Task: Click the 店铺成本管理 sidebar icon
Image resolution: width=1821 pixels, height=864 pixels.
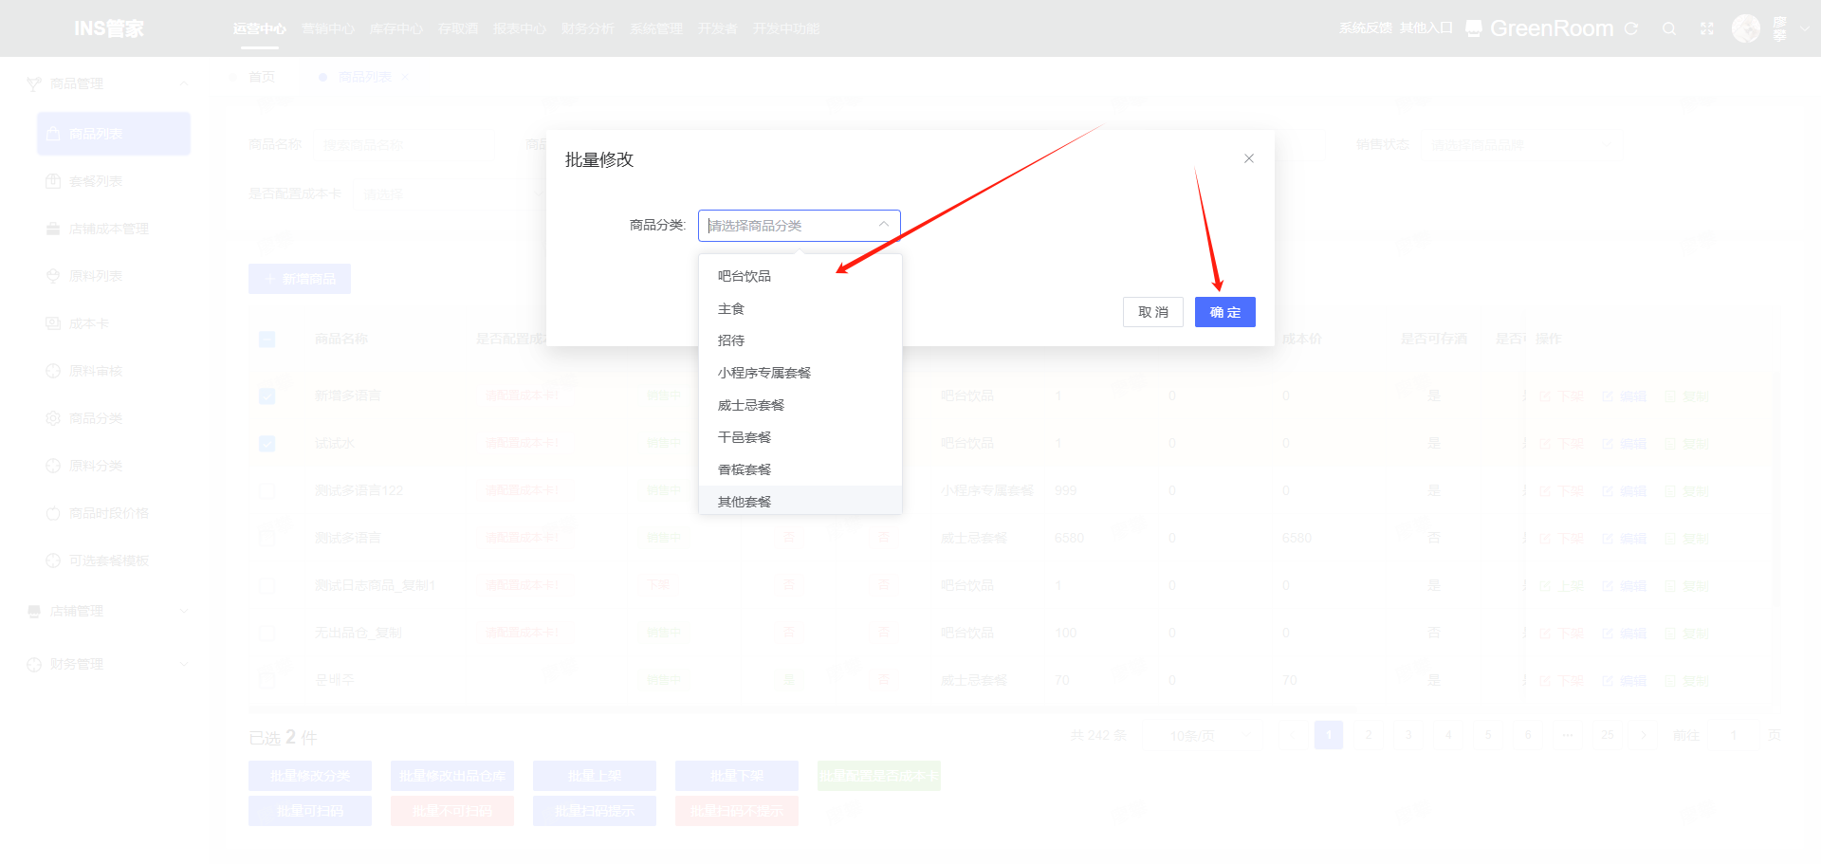Action: (x=53, y=229)
